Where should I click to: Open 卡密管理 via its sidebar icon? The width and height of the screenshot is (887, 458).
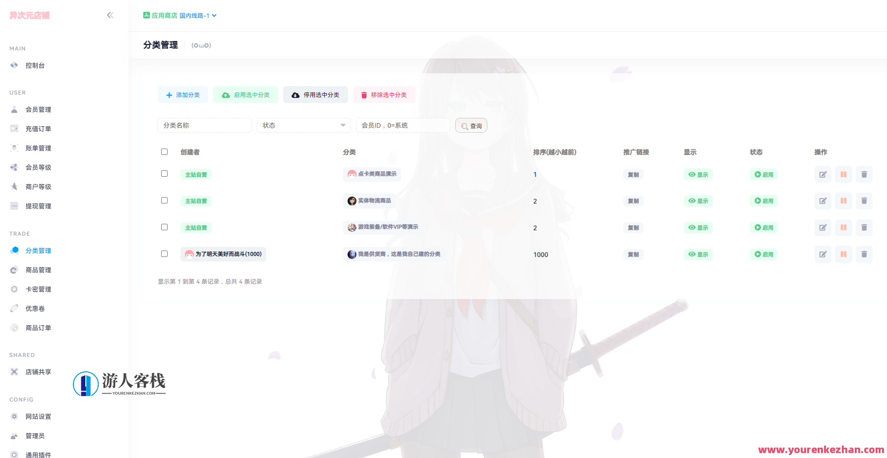(x=14, y=289)
